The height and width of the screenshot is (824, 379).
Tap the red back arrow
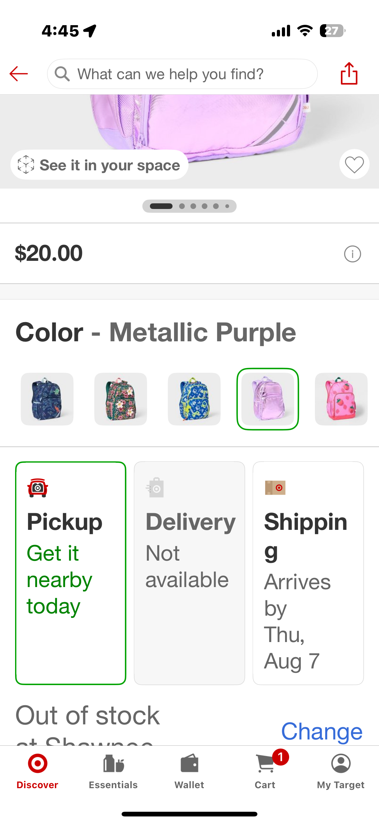point(19,74)
